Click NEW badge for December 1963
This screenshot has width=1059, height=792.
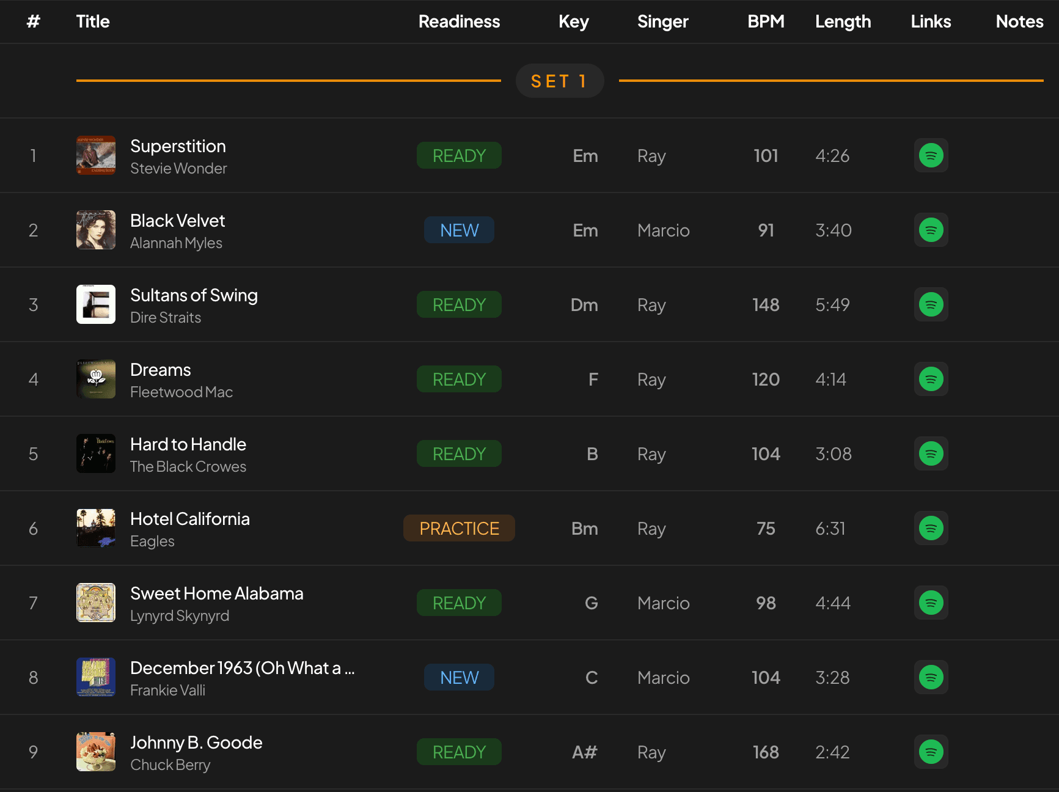coord(459,677)
